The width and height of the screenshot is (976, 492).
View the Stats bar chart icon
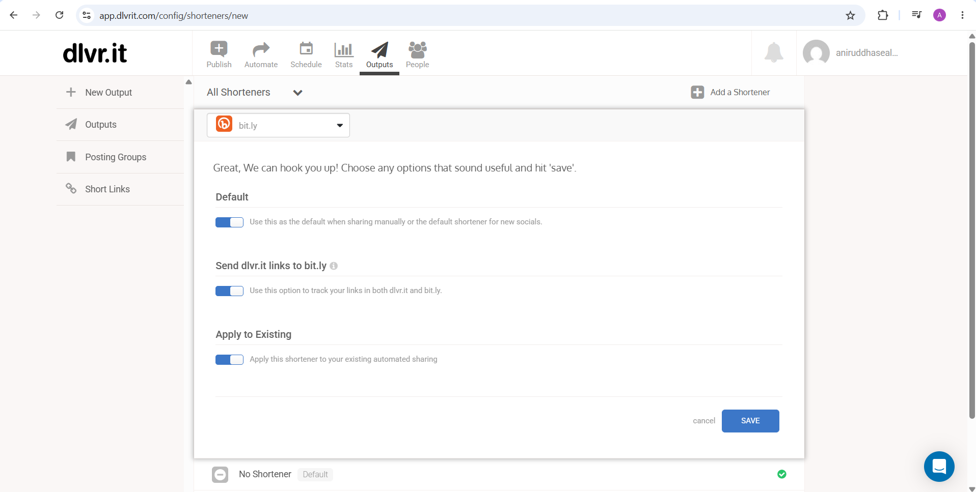344,49
